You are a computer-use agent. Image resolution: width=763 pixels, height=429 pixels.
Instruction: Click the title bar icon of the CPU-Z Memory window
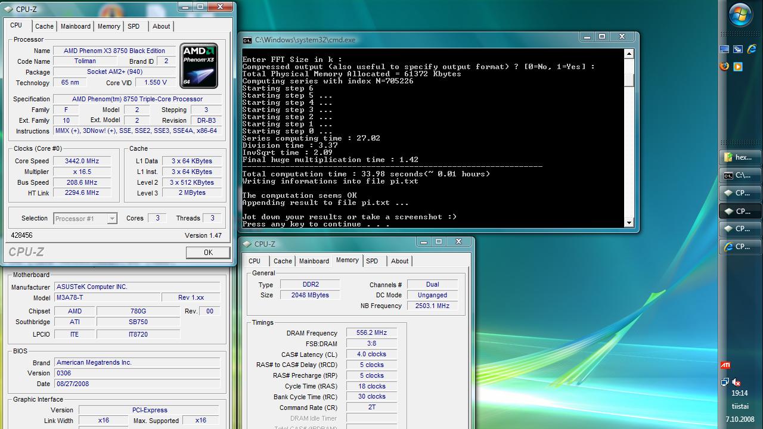coord(247,244)
